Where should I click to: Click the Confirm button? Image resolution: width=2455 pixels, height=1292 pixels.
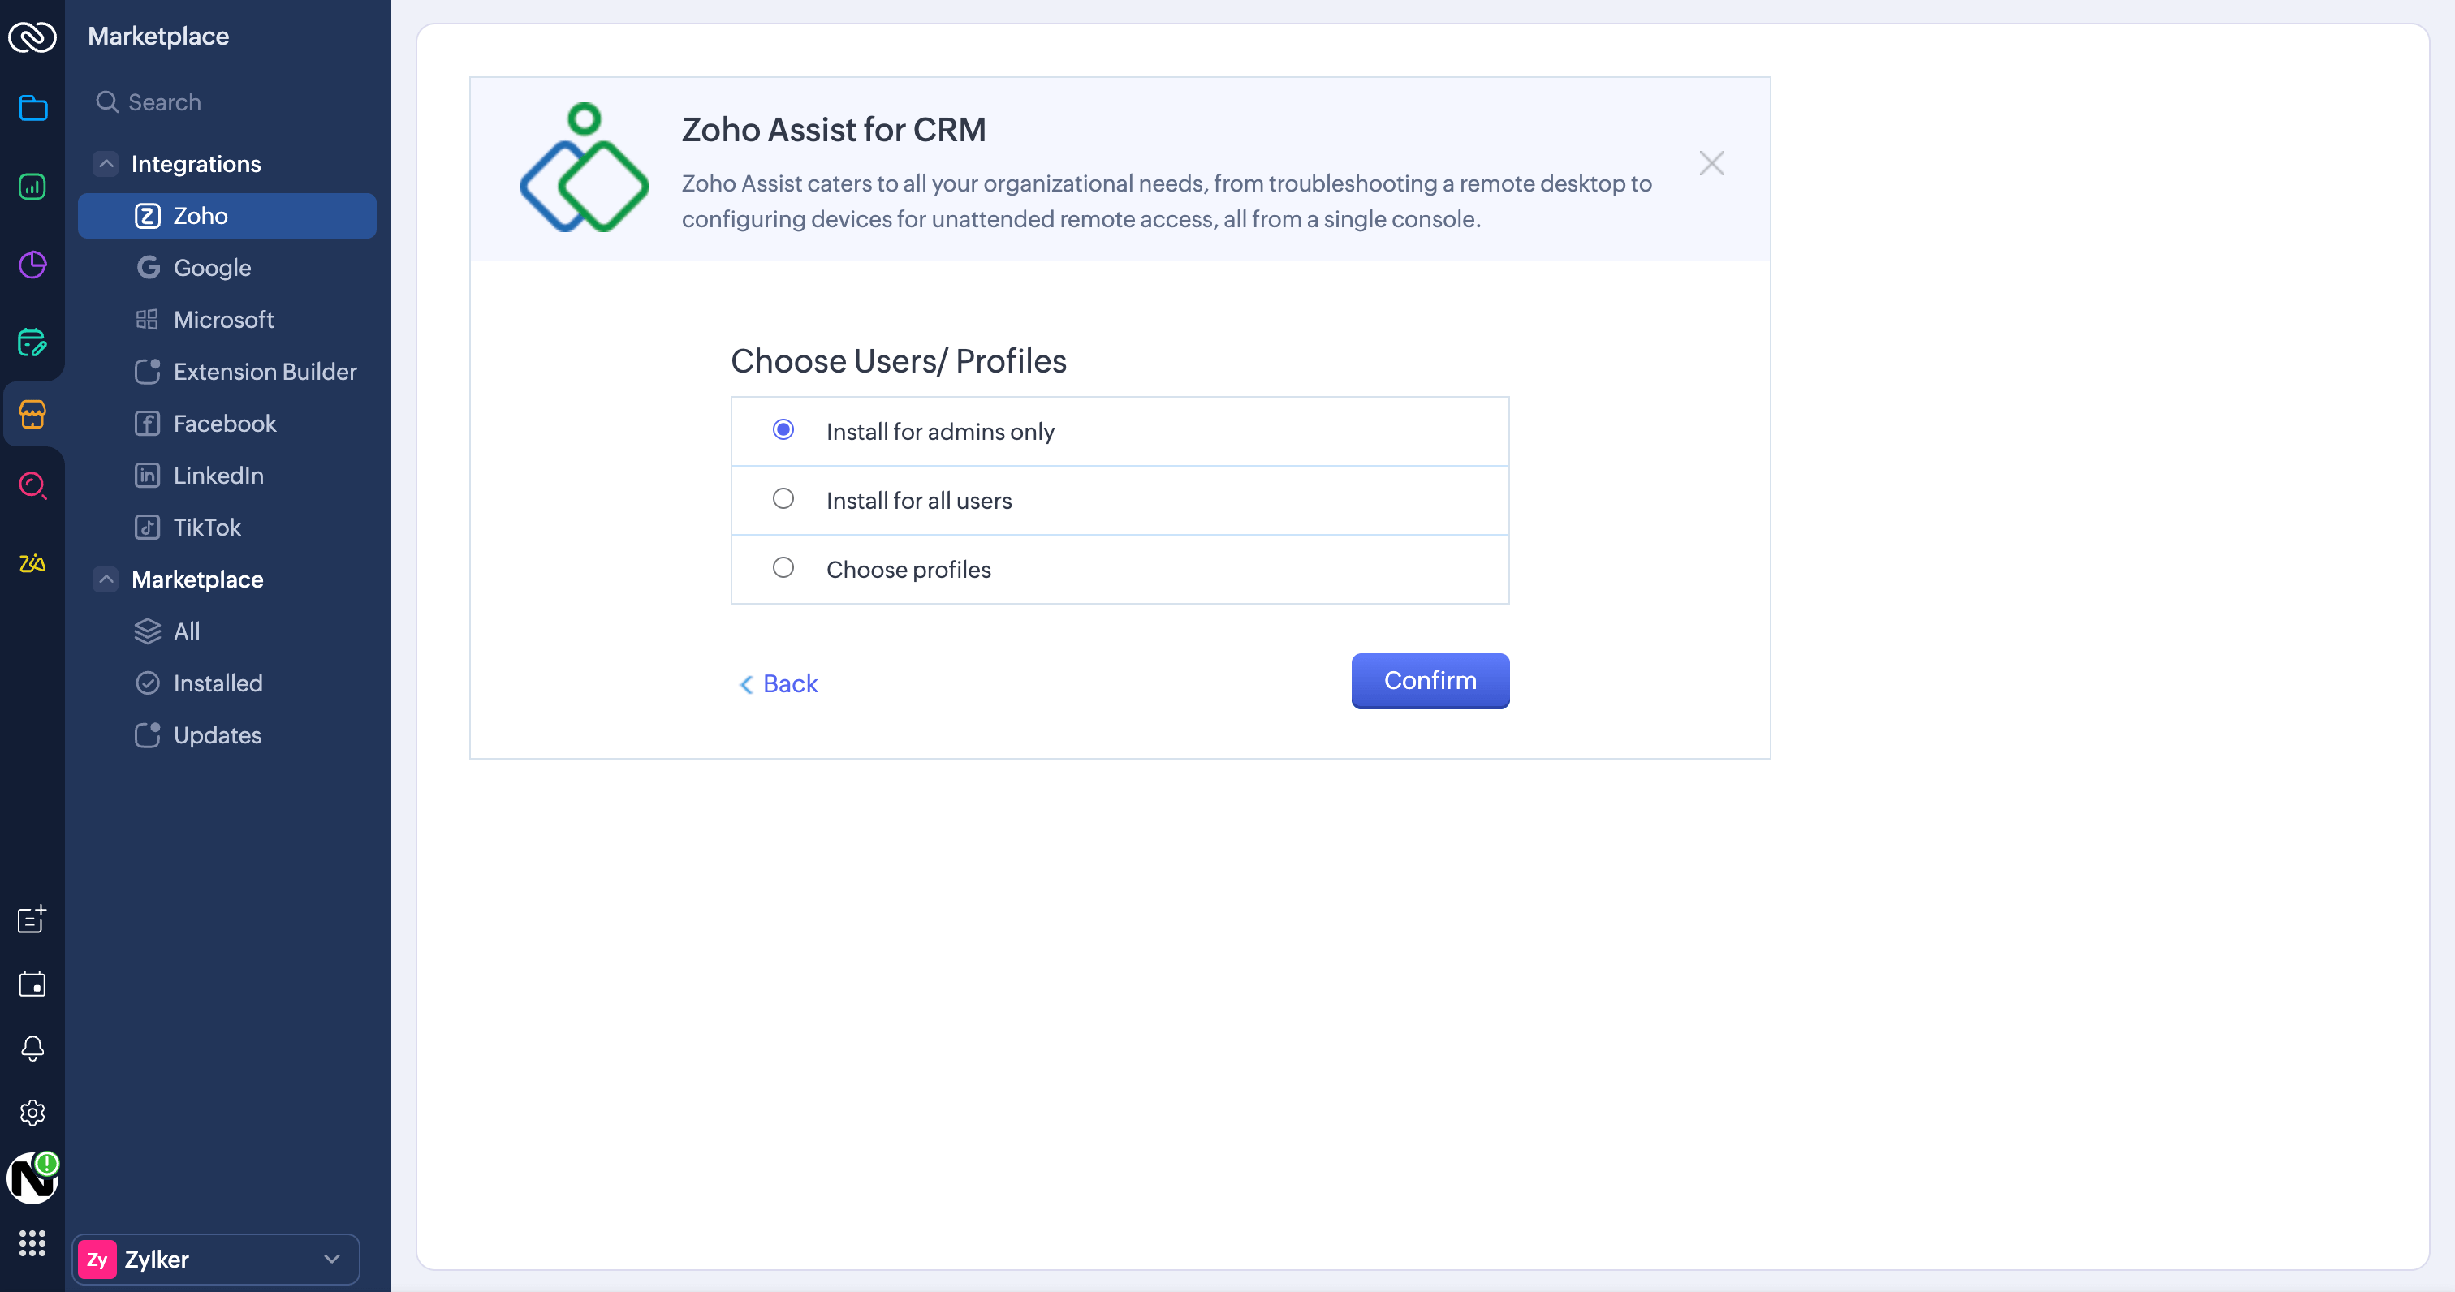click(1430, 680)
